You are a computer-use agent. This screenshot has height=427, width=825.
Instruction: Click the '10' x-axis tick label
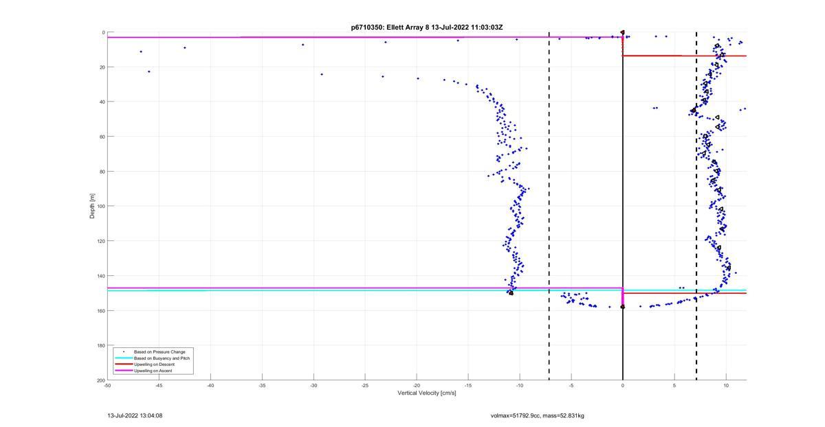click(726, 385)
